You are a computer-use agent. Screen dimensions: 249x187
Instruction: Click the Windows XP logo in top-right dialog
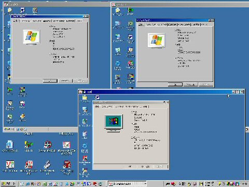157,41
